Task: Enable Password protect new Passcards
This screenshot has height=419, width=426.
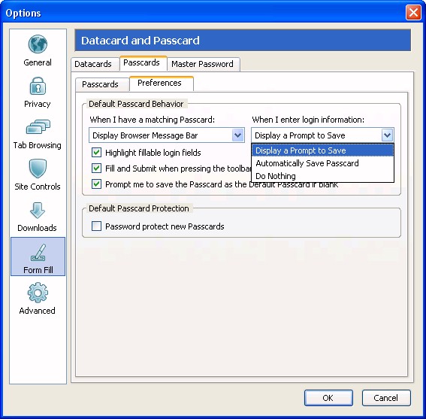Action: [x=96, y=226]
